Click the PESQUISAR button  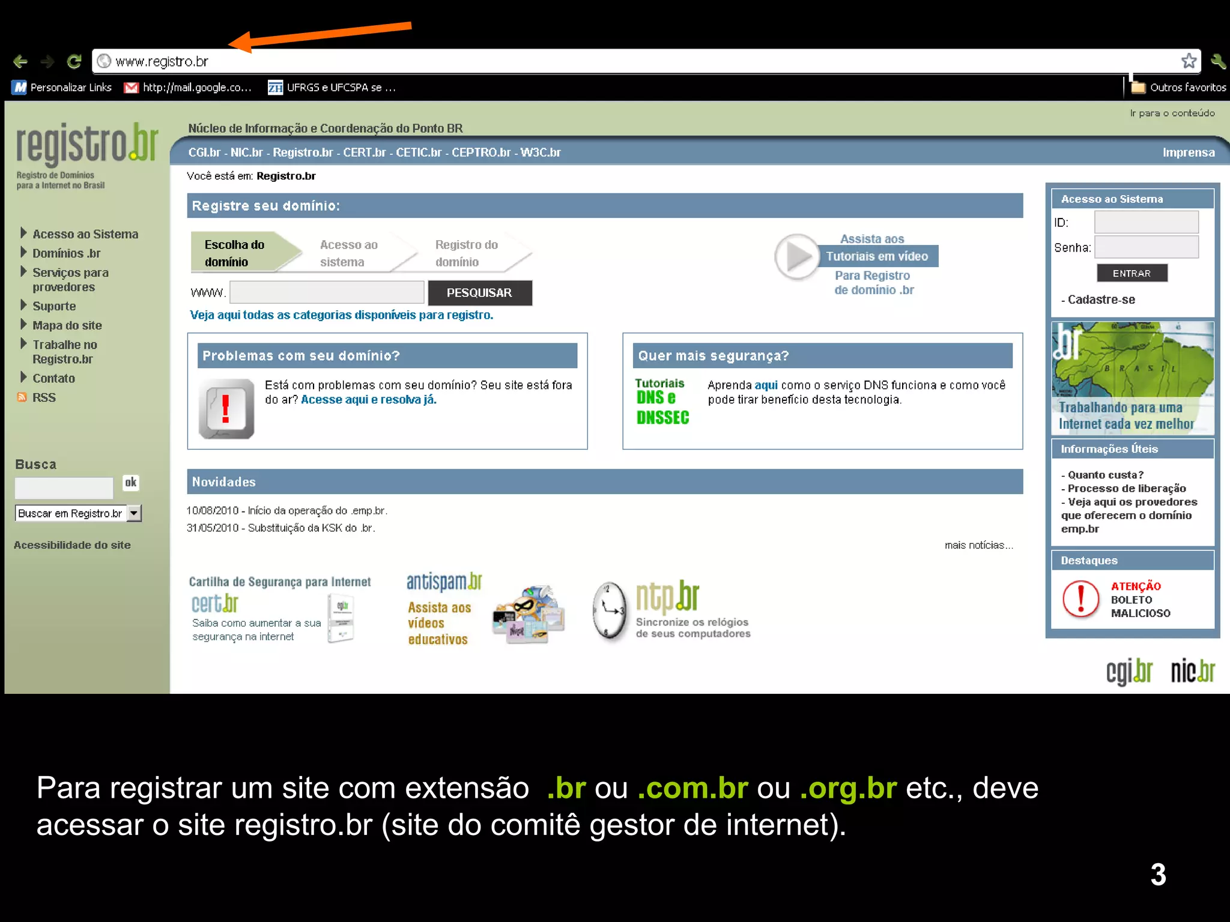coord(480,293)
